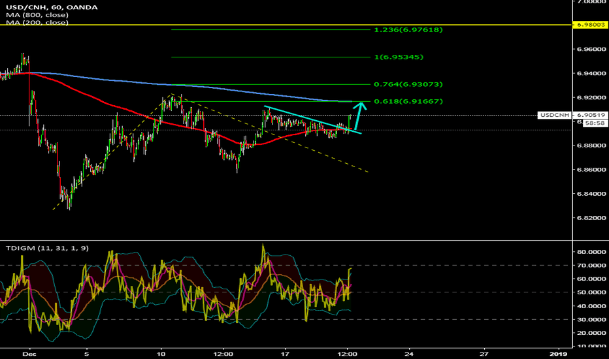Click the 6.96000 price axis label
This screenshot has width=609, height=359.
tap(591, 50)
